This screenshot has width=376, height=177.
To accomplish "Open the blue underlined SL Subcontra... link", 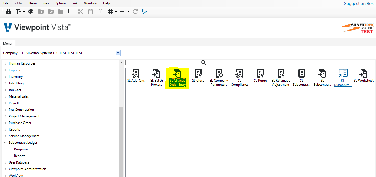I will click(x=343, y=78).
